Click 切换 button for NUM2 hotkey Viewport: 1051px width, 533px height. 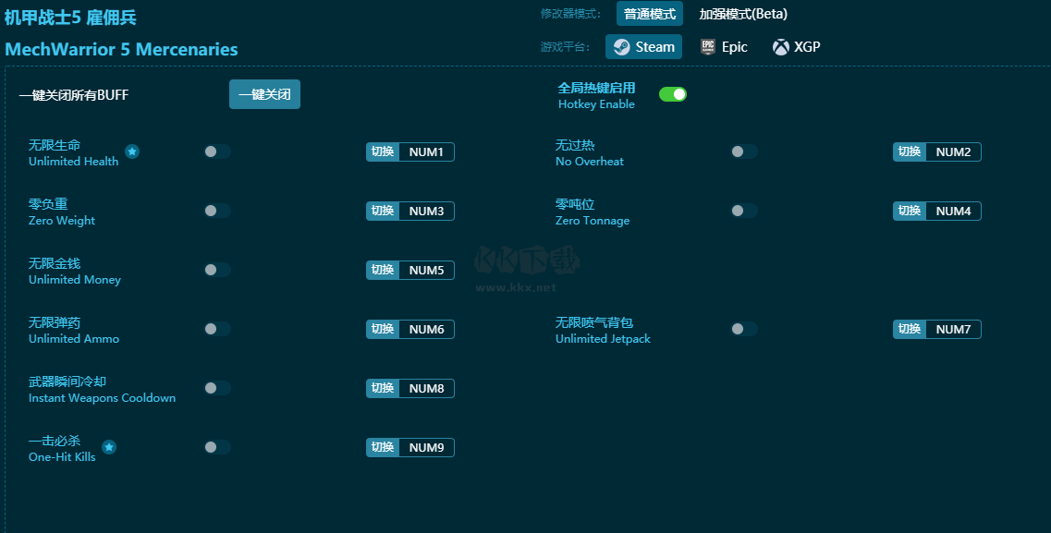pyautogui.click(x=910, y=152)
